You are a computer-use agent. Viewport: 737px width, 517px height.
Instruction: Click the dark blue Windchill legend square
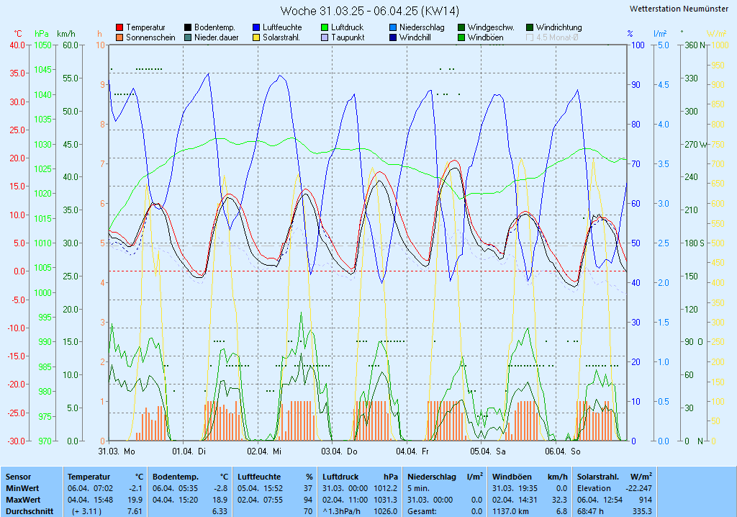393,37
